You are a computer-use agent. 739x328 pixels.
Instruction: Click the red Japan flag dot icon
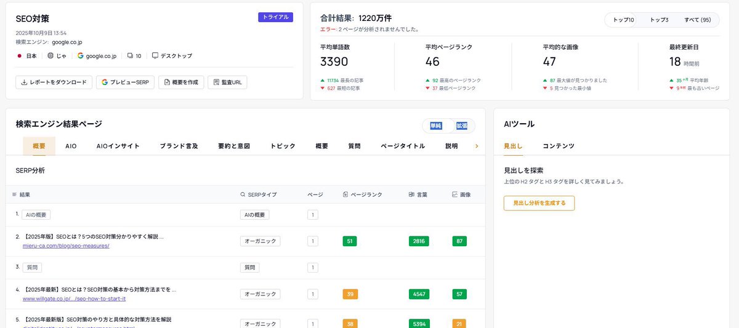[x=19, y=55]
